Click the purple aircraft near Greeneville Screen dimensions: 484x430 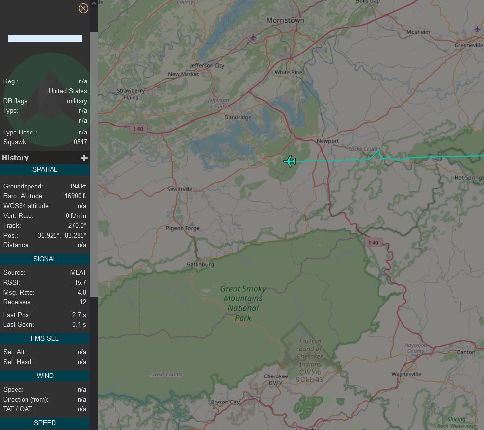click(x=477, y=29)
